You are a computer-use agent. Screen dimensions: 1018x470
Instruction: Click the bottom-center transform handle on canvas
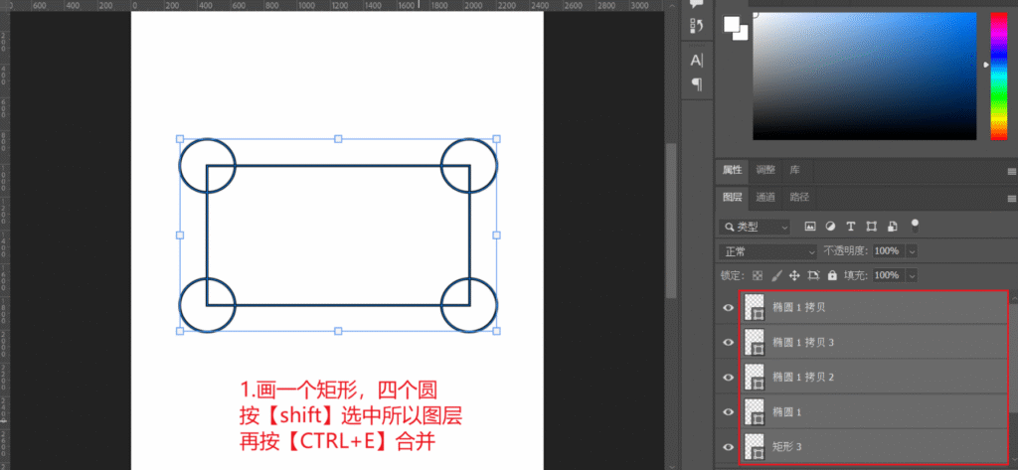(338, 331)
